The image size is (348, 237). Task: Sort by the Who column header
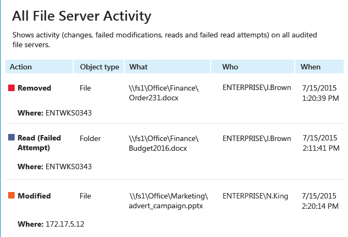pos(252,67)
